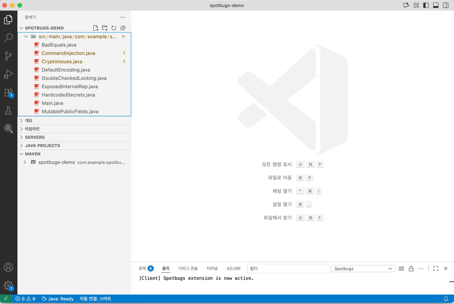Open the Copilot chat icon in title bar
The image size is (454, 304).
point(406,5)
